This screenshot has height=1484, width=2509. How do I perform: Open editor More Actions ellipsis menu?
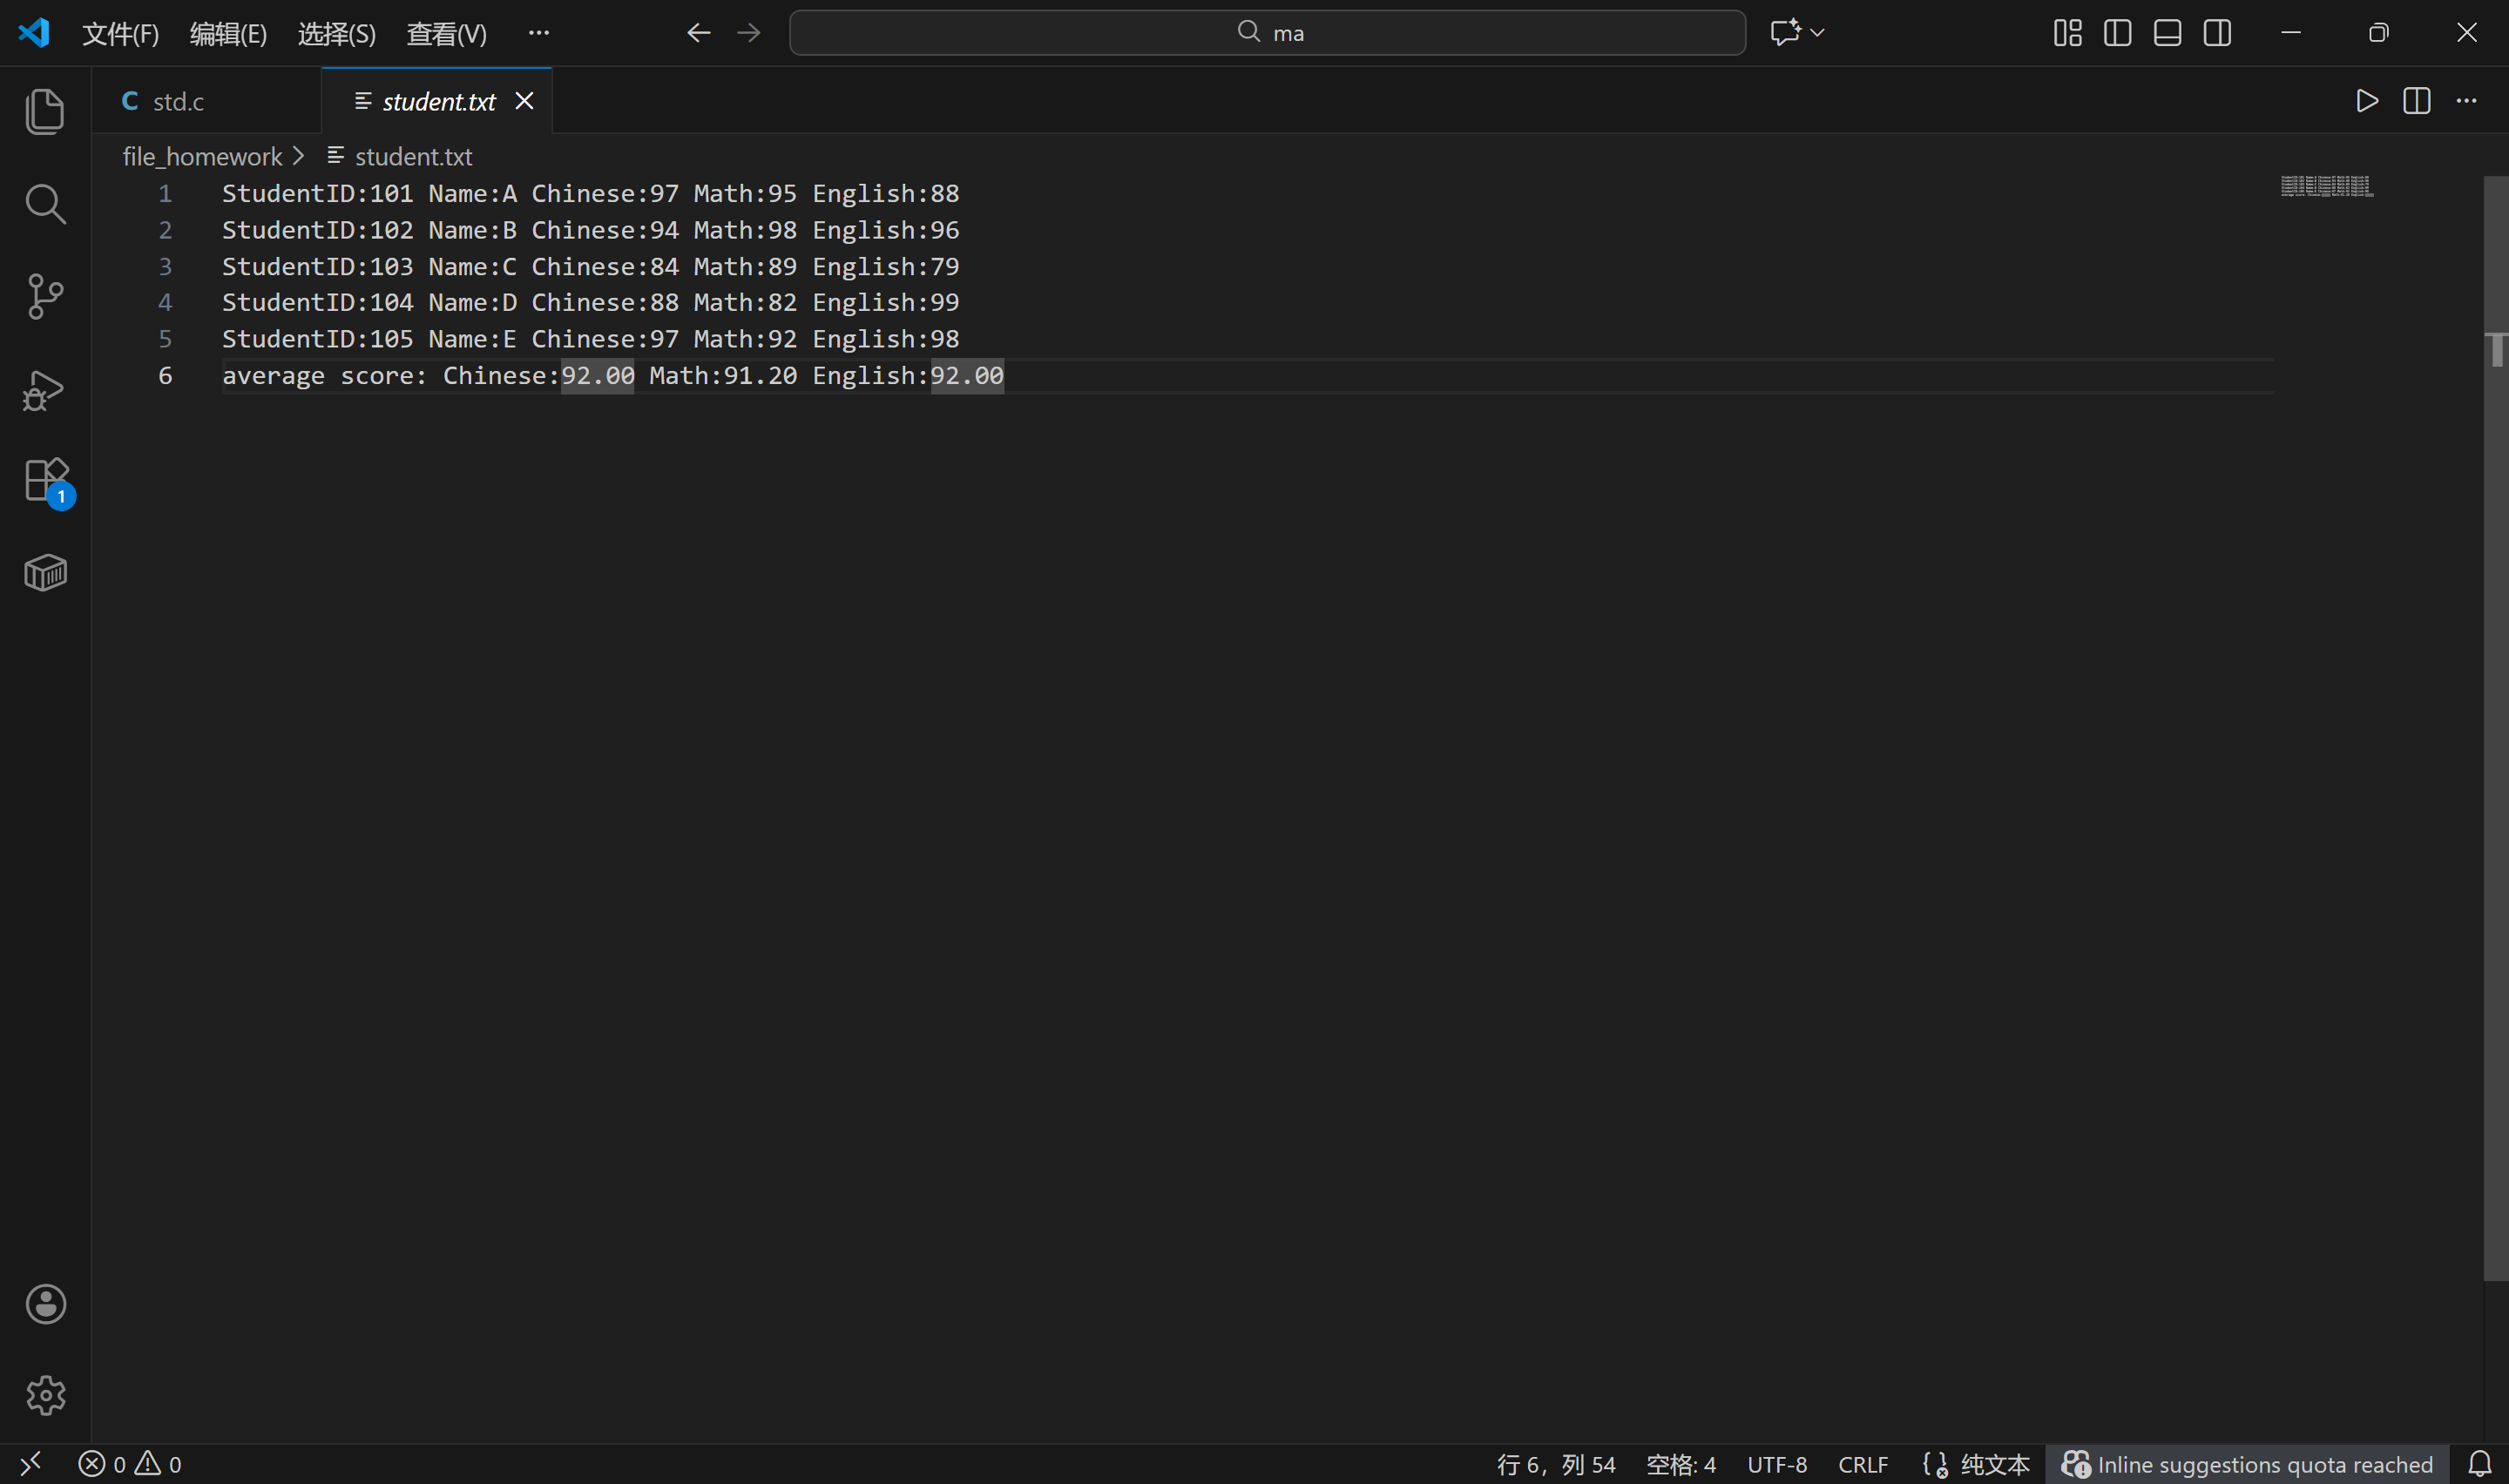click(x=2466, y=101)
